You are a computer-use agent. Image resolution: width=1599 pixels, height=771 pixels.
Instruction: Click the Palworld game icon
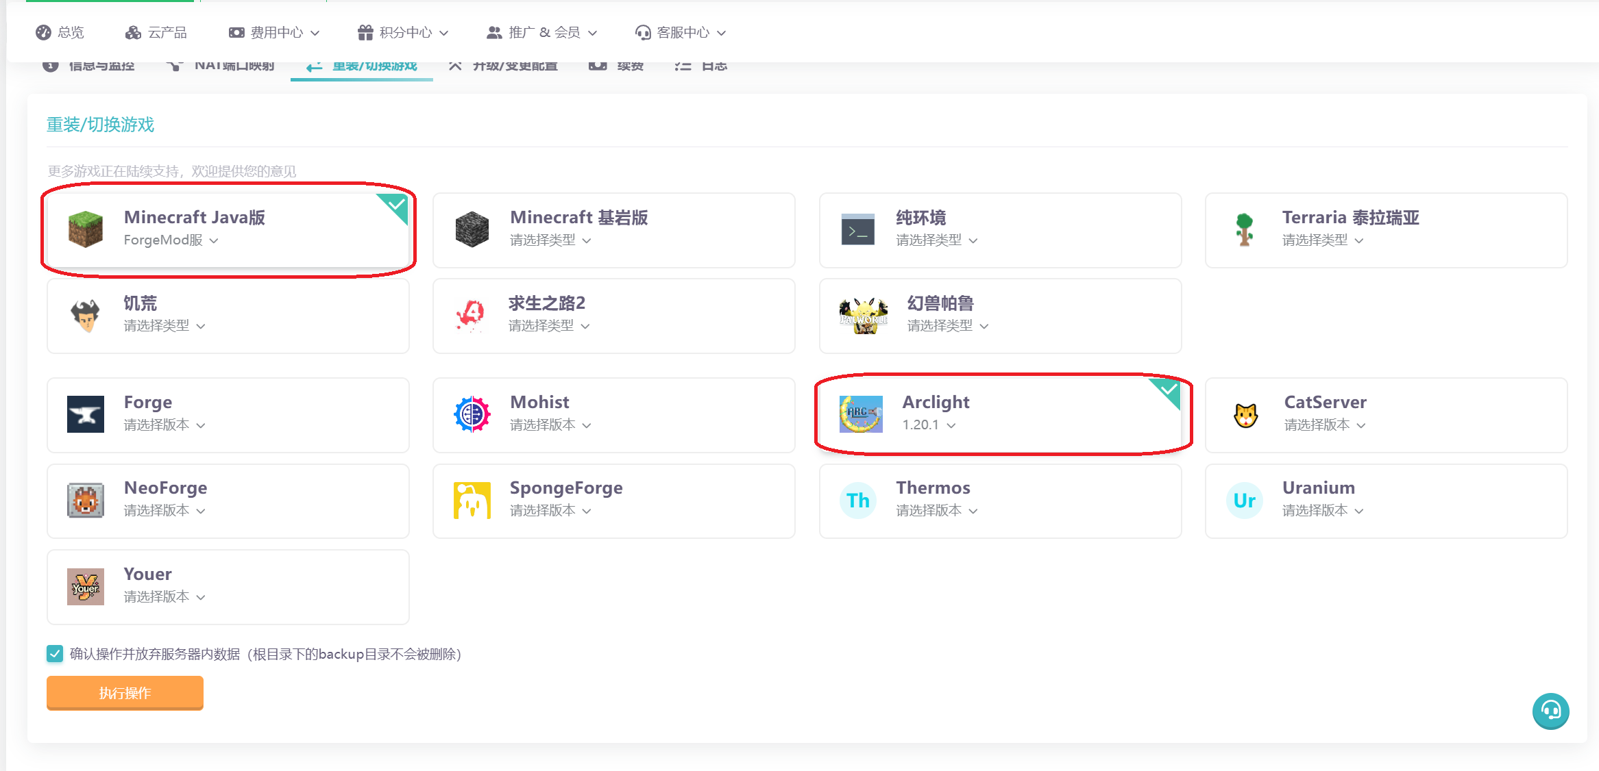pyautogui.click(x=863, y=316)
